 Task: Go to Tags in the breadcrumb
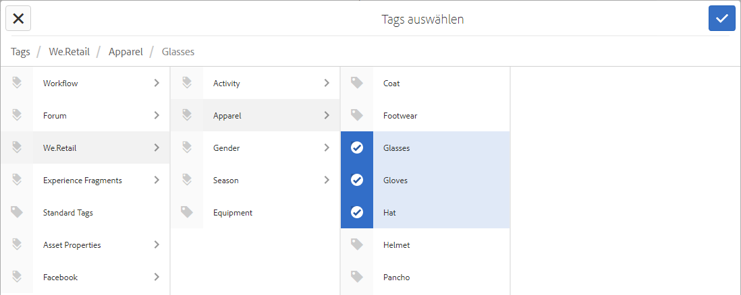[x=20, y=51]
